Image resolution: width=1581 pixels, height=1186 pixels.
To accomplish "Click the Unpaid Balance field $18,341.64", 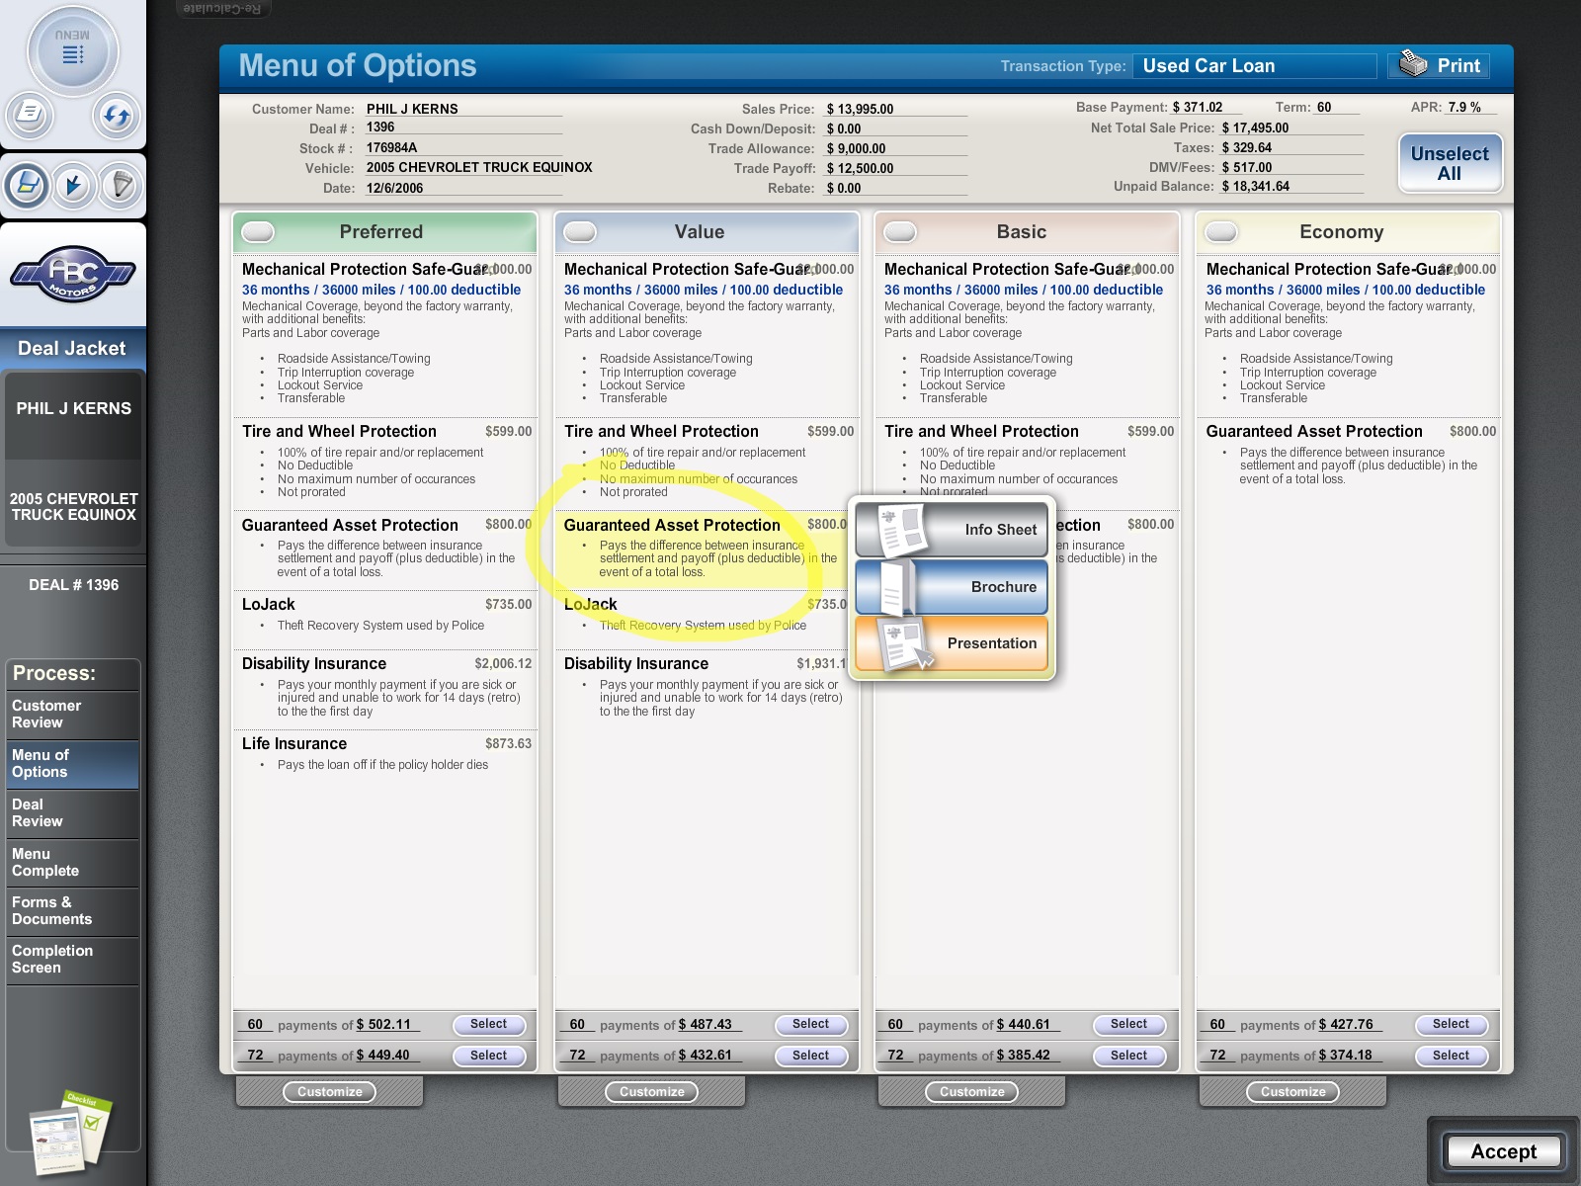I will coord(1290,186).
